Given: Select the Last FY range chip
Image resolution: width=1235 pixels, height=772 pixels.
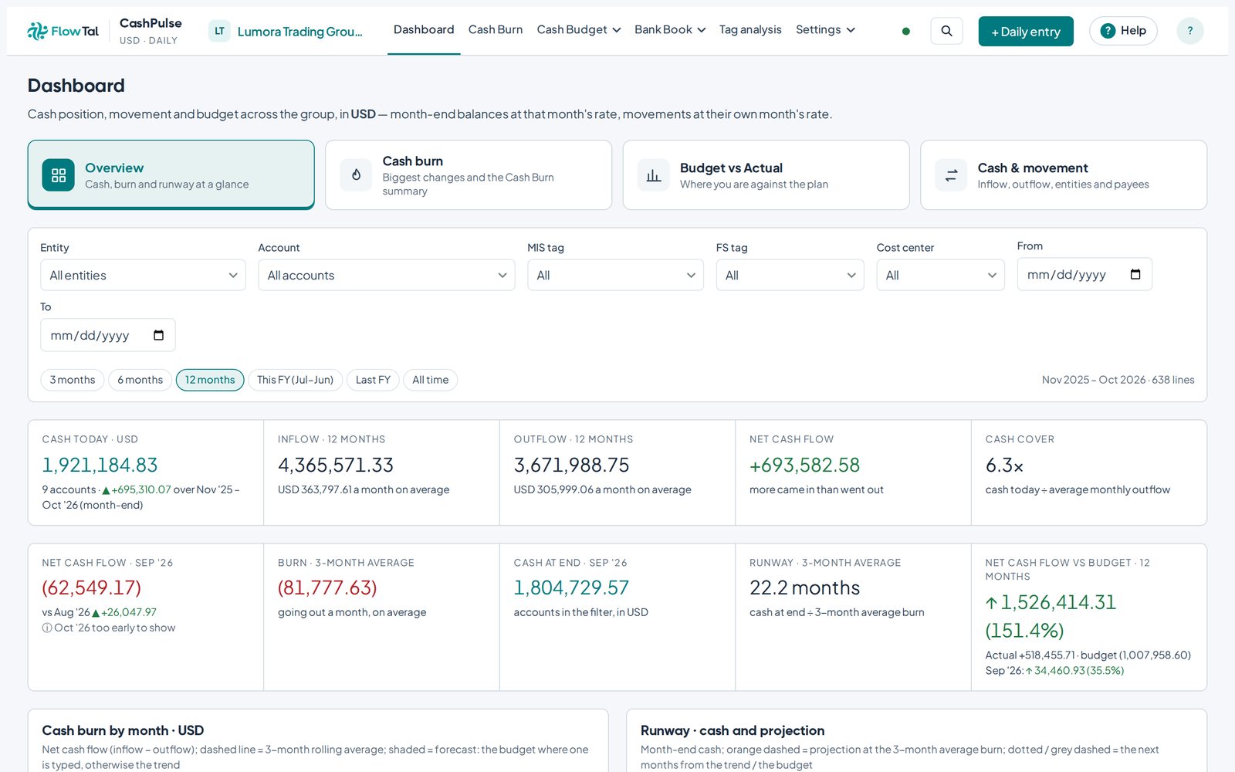Looking at the screenshot, I should coord(373,380).
